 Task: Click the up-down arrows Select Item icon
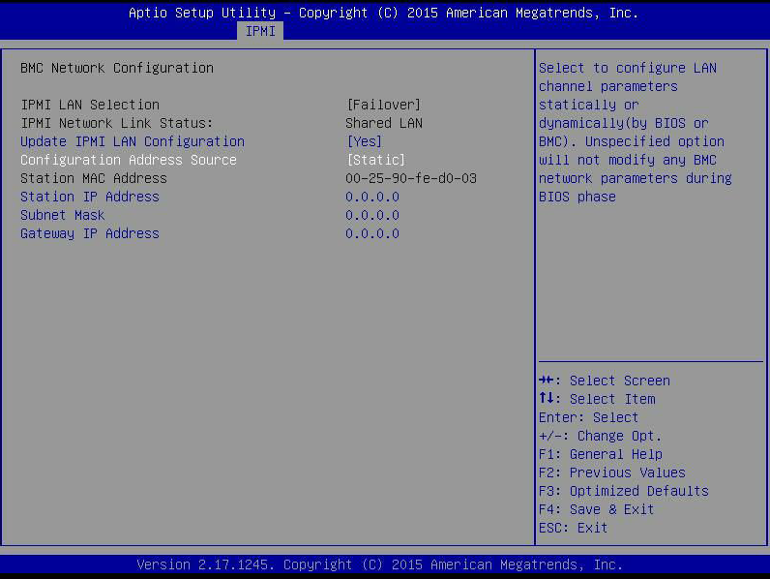(x=547, y=398)
